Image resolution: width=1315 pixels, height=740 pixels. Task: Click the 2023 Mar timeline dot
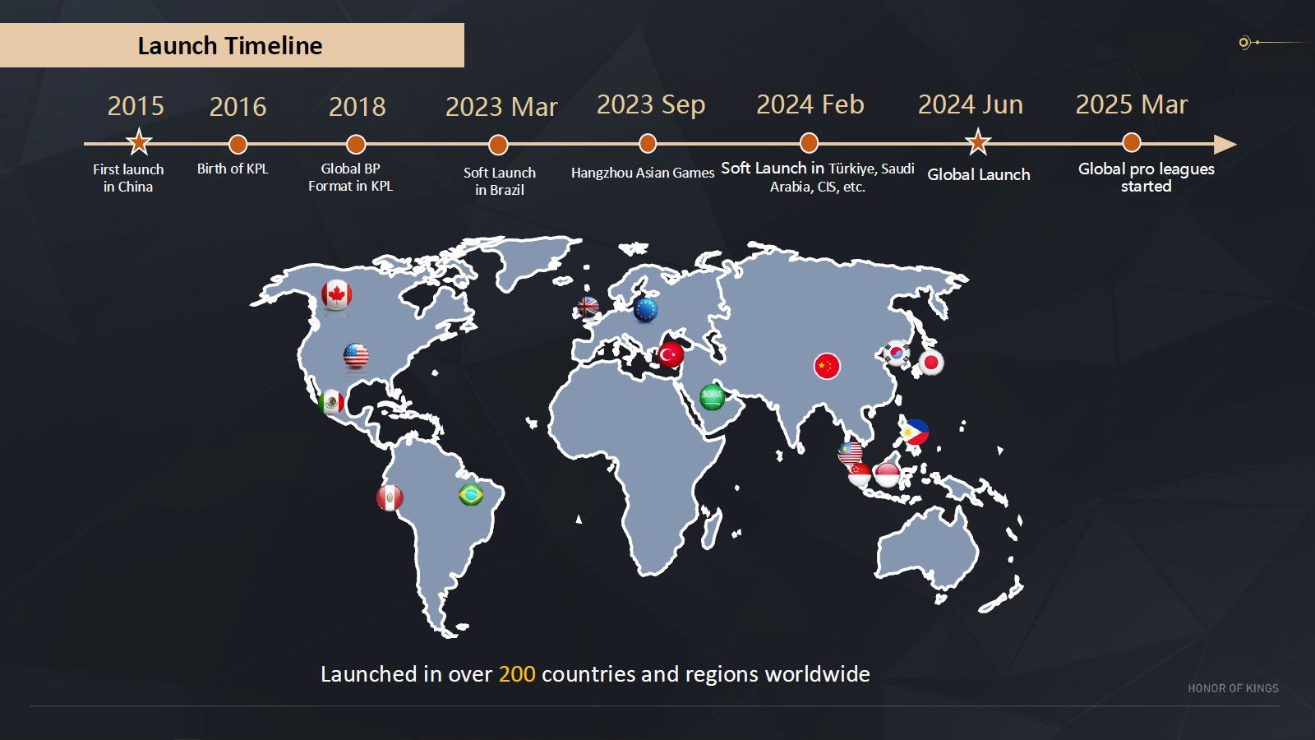498,145
